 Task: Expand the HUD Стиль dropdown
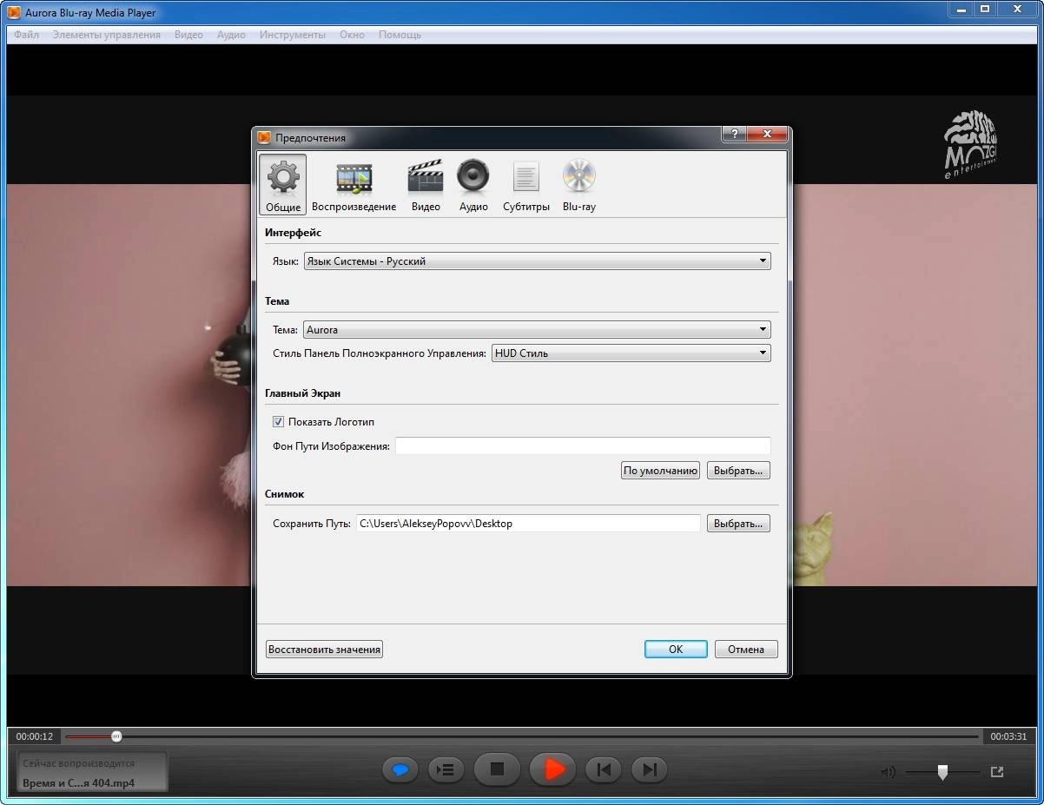[631, 353]
